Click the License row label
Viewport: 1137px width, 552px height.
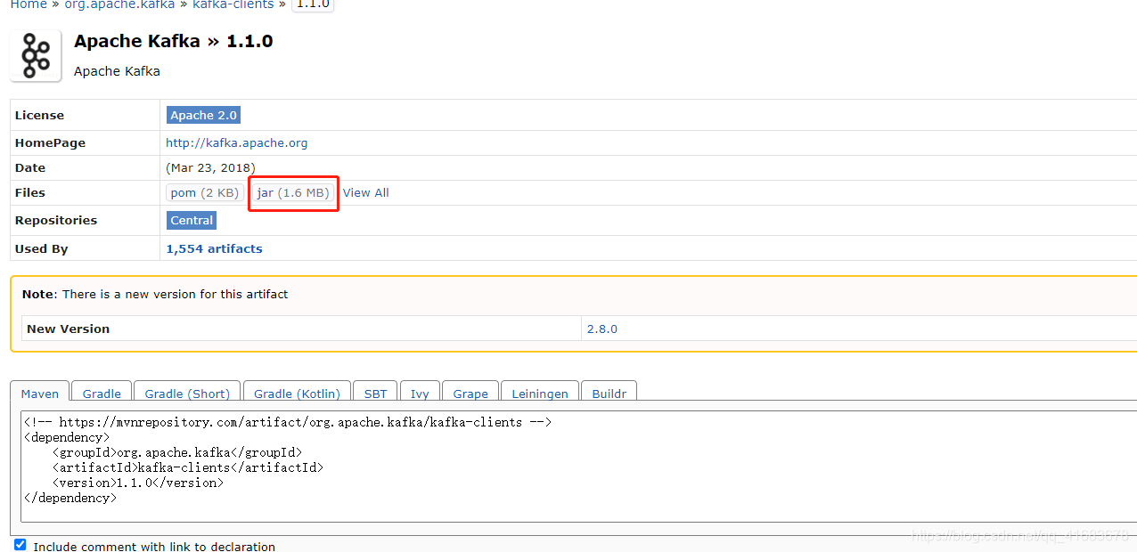pyautogui.click(x=39, y=115)
